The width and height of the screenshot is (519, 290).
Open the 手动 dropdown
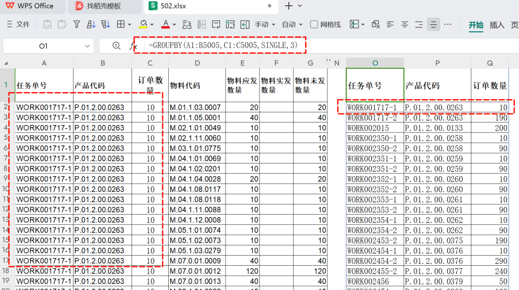(x=265, y=24)
